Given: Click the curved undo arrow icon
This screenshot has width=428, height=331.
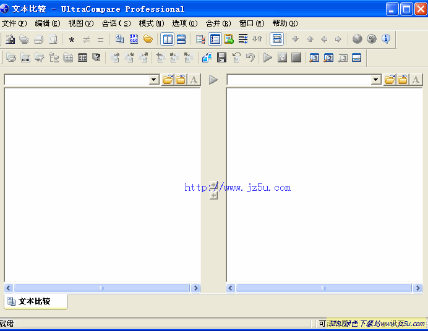Looking at the screenshot, I should [250, 58].
